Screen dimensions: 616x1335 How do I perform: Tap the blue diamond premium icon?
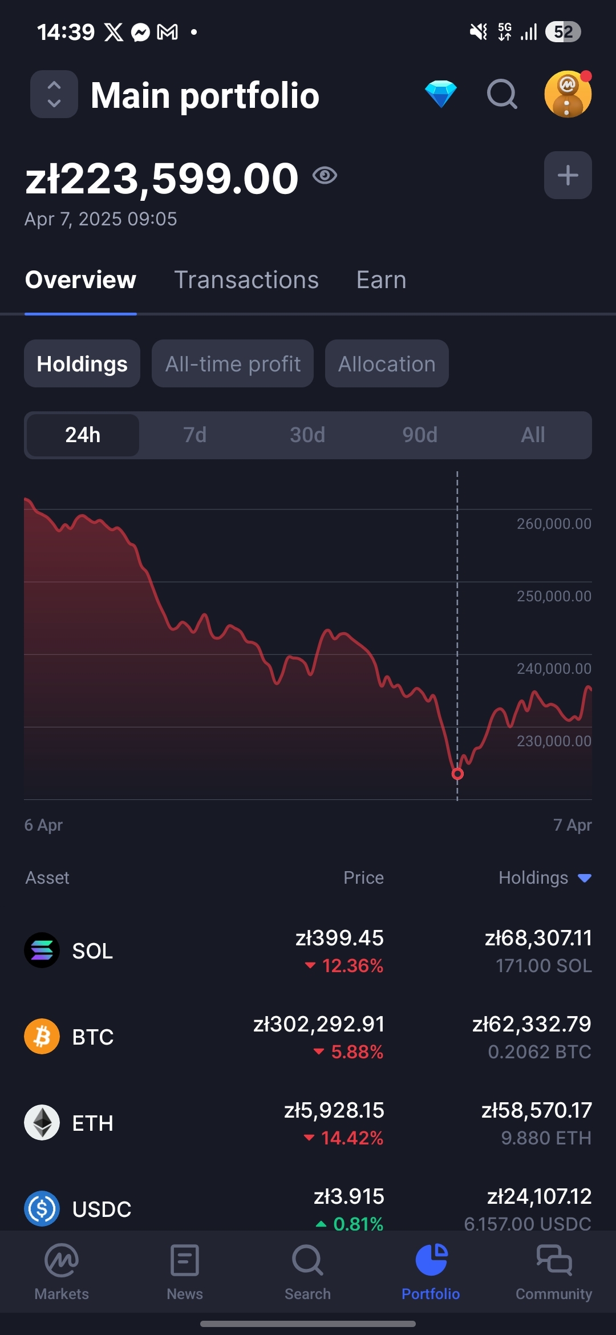[x=441, y=94]
